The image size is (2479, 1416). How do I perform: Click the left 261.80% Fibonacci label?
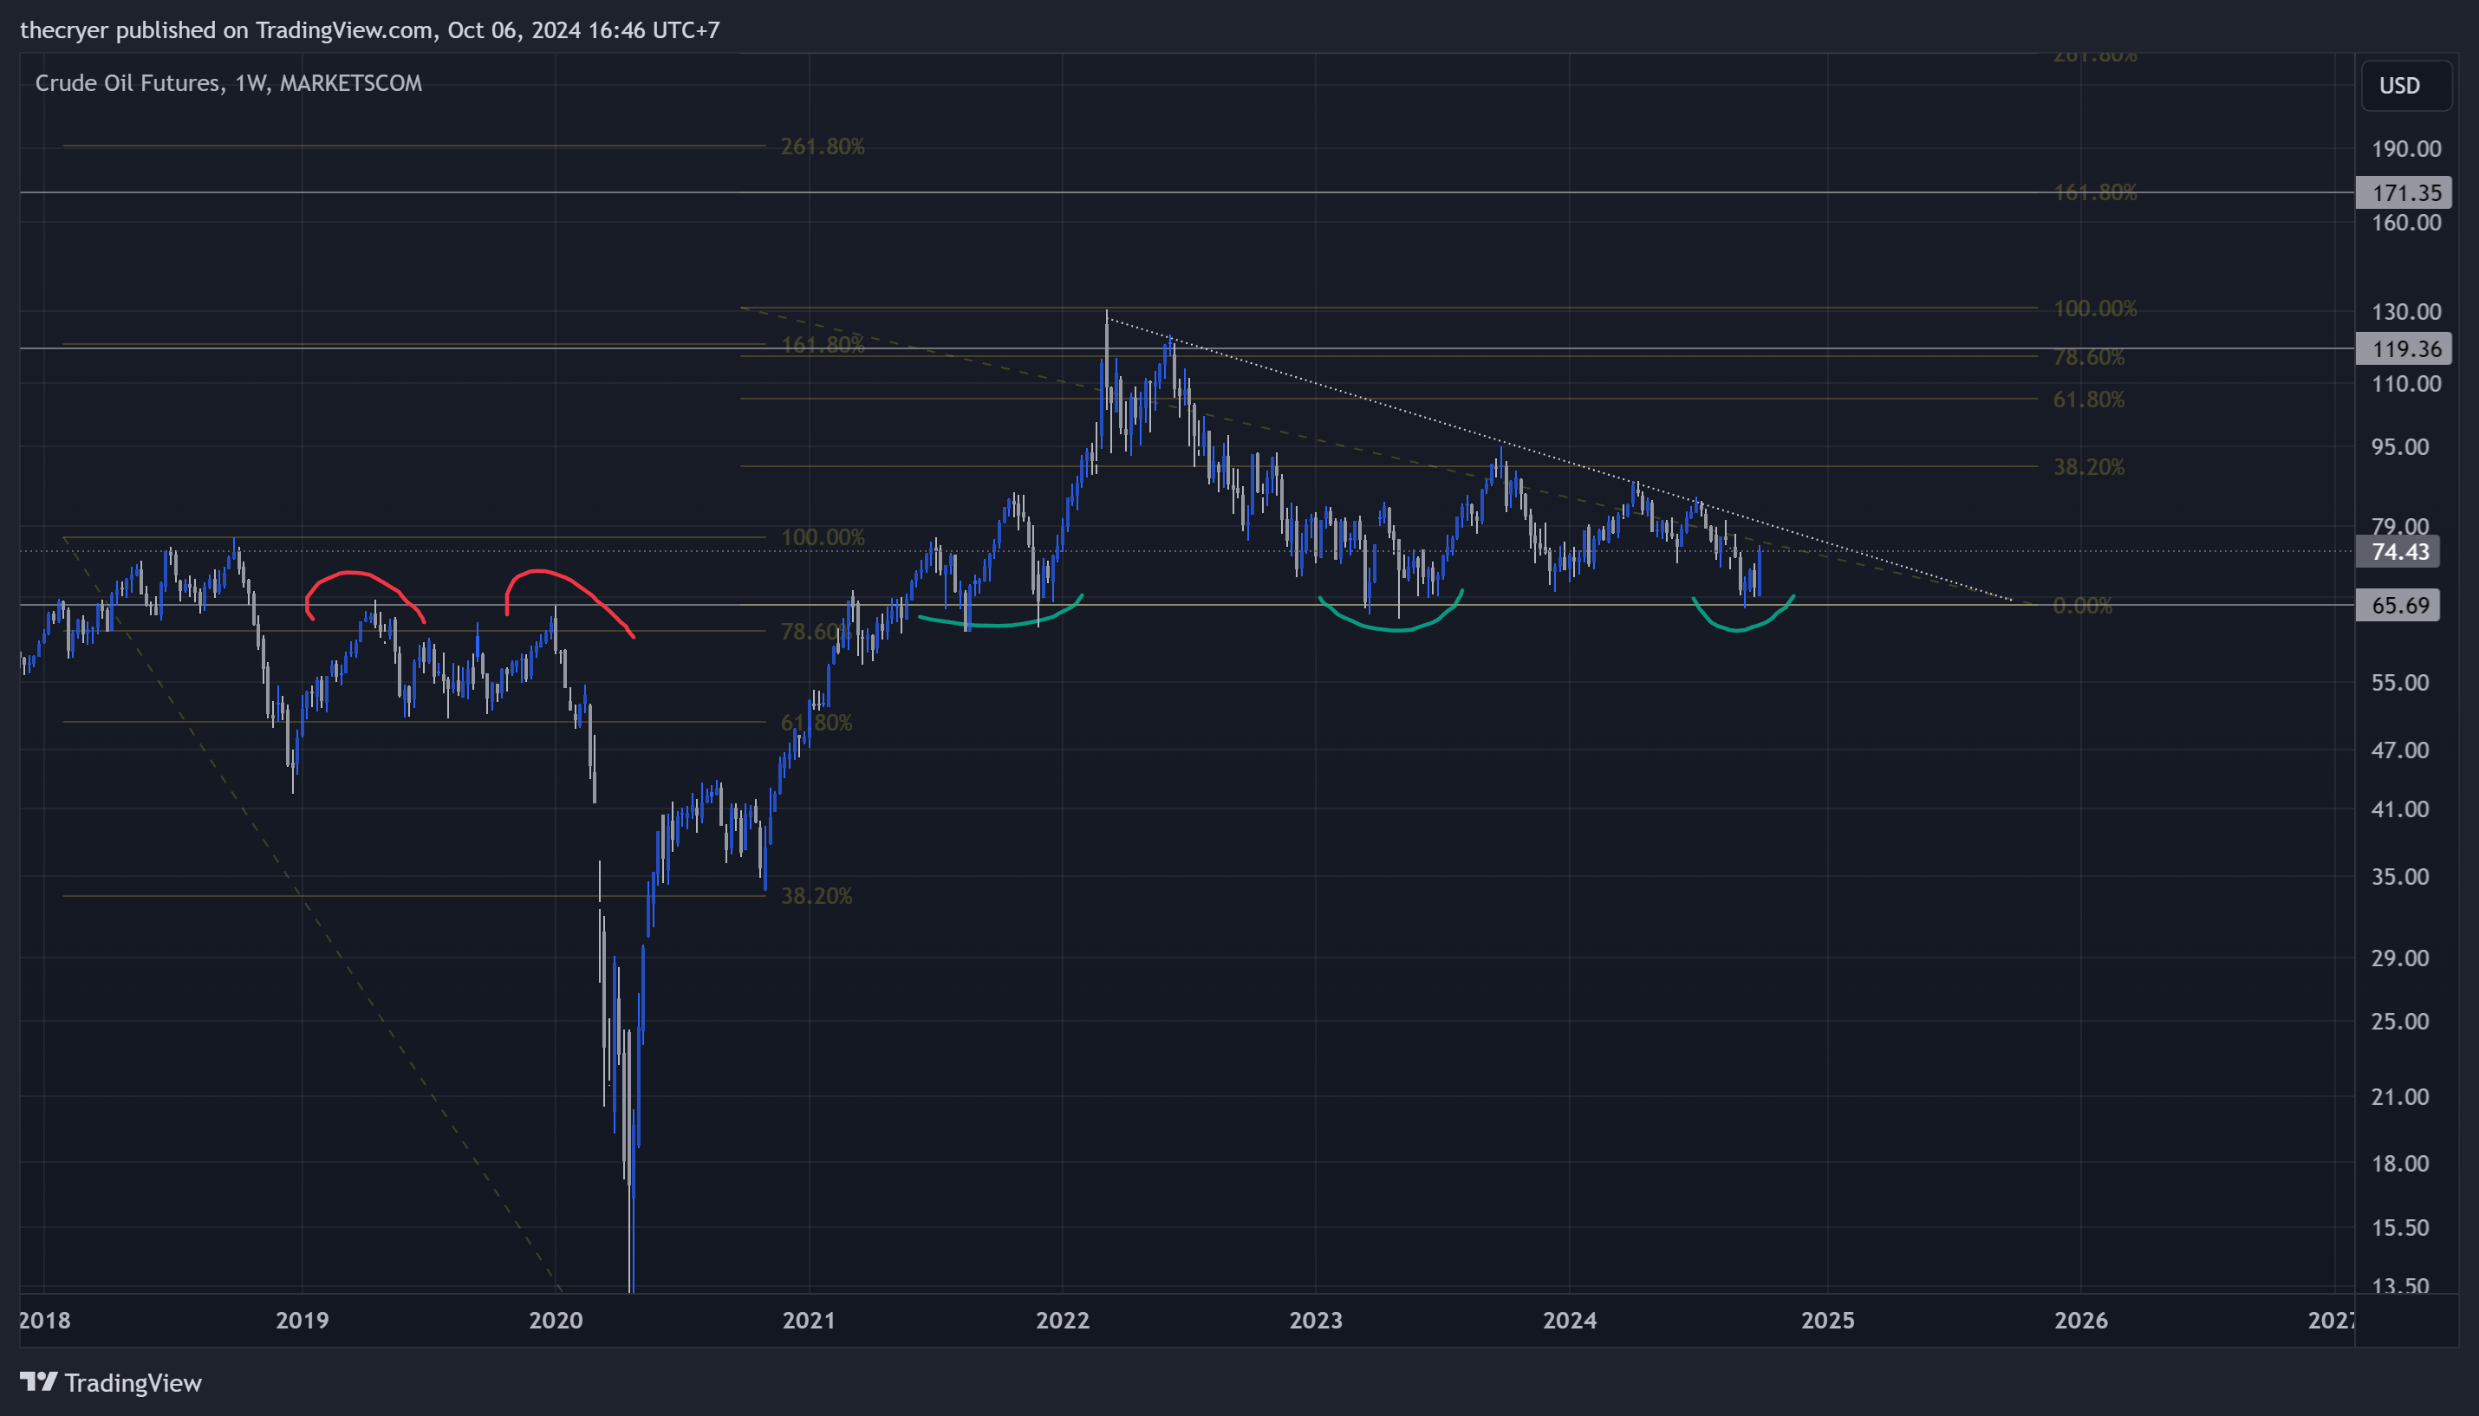(x=823, y=146)
